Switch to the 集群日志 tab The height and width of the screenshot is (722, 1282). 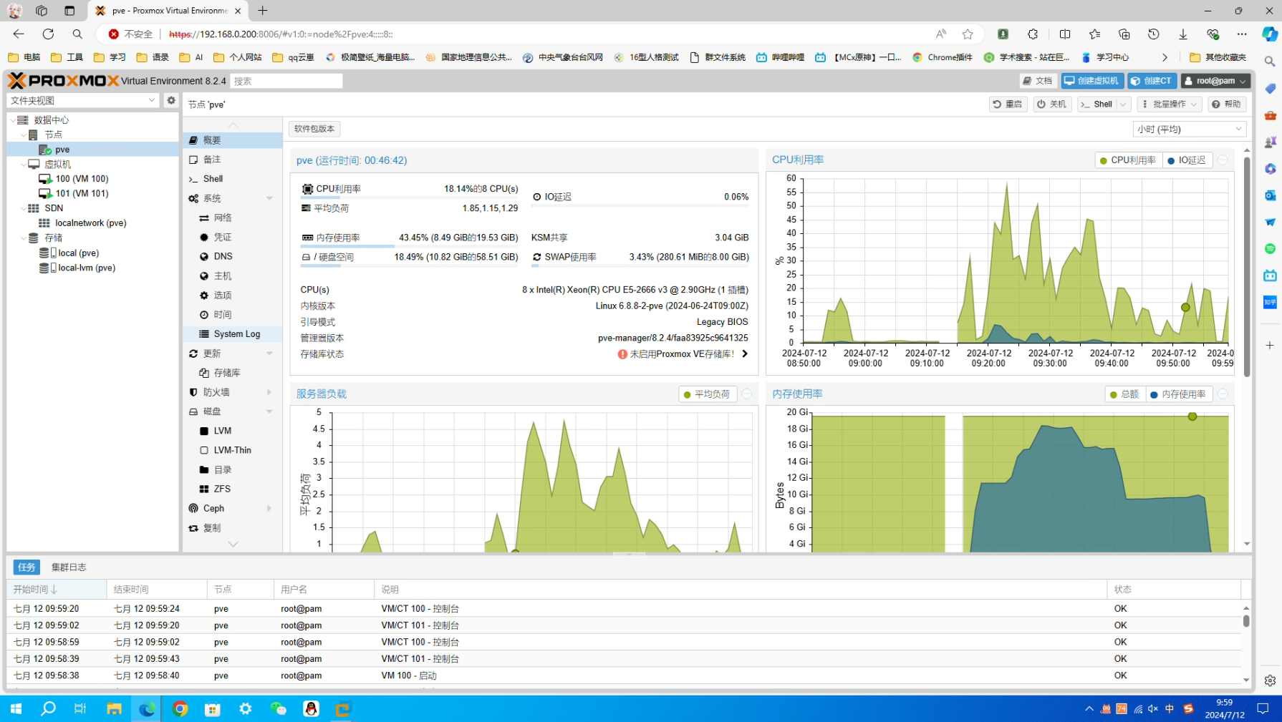tap(69, 567)
